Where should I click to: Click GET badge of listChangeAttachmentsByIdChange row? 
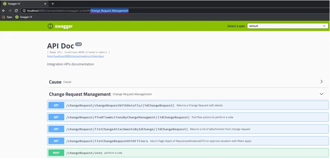56,129
